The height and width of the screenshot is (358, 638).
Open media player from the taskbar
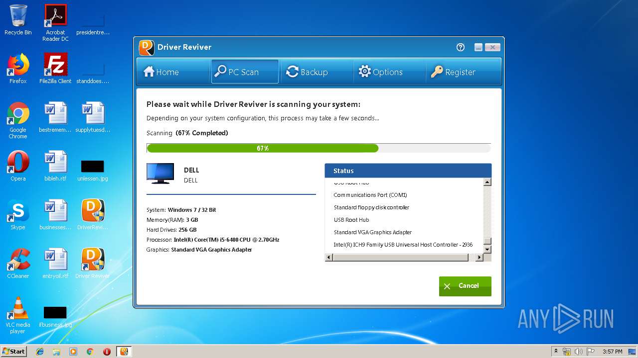click(73, 352)
